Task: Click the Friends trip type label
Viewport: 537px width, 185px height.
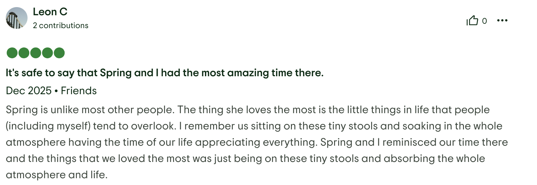Action: point(79,91)
